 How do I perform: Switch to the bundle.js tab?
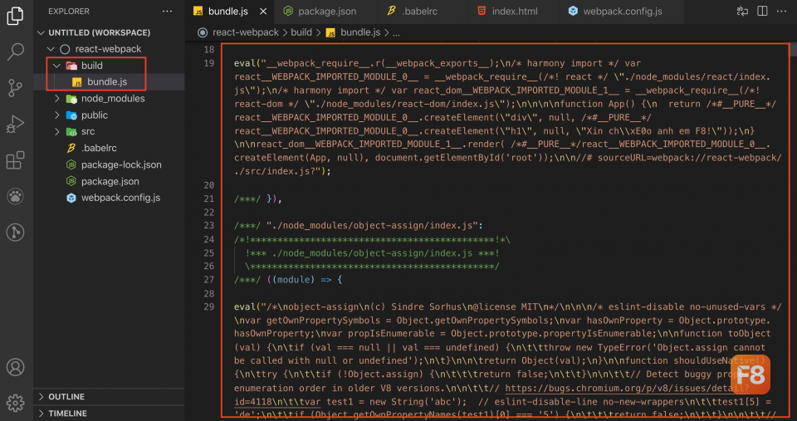click(230, 11)
